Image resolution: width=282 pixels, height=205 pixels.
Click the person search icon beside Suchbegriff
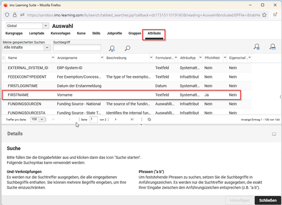(112, 48)
